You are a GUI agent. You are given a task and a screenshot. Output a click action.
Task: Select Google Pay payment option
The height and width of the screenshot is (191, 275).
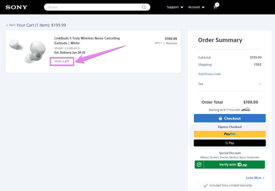[230, 143]
